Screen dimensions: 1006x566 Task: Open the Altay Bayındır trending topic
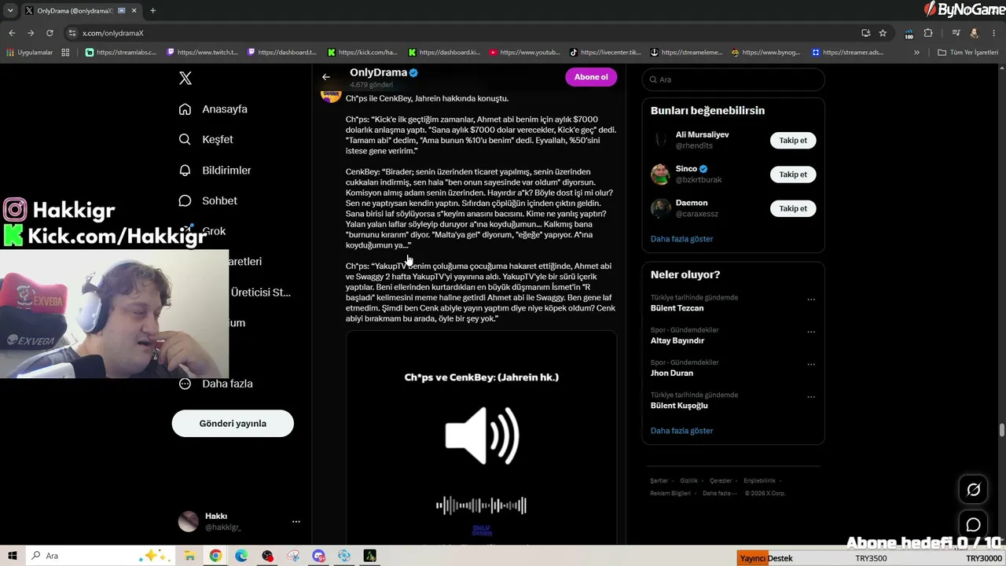(677, 340)
